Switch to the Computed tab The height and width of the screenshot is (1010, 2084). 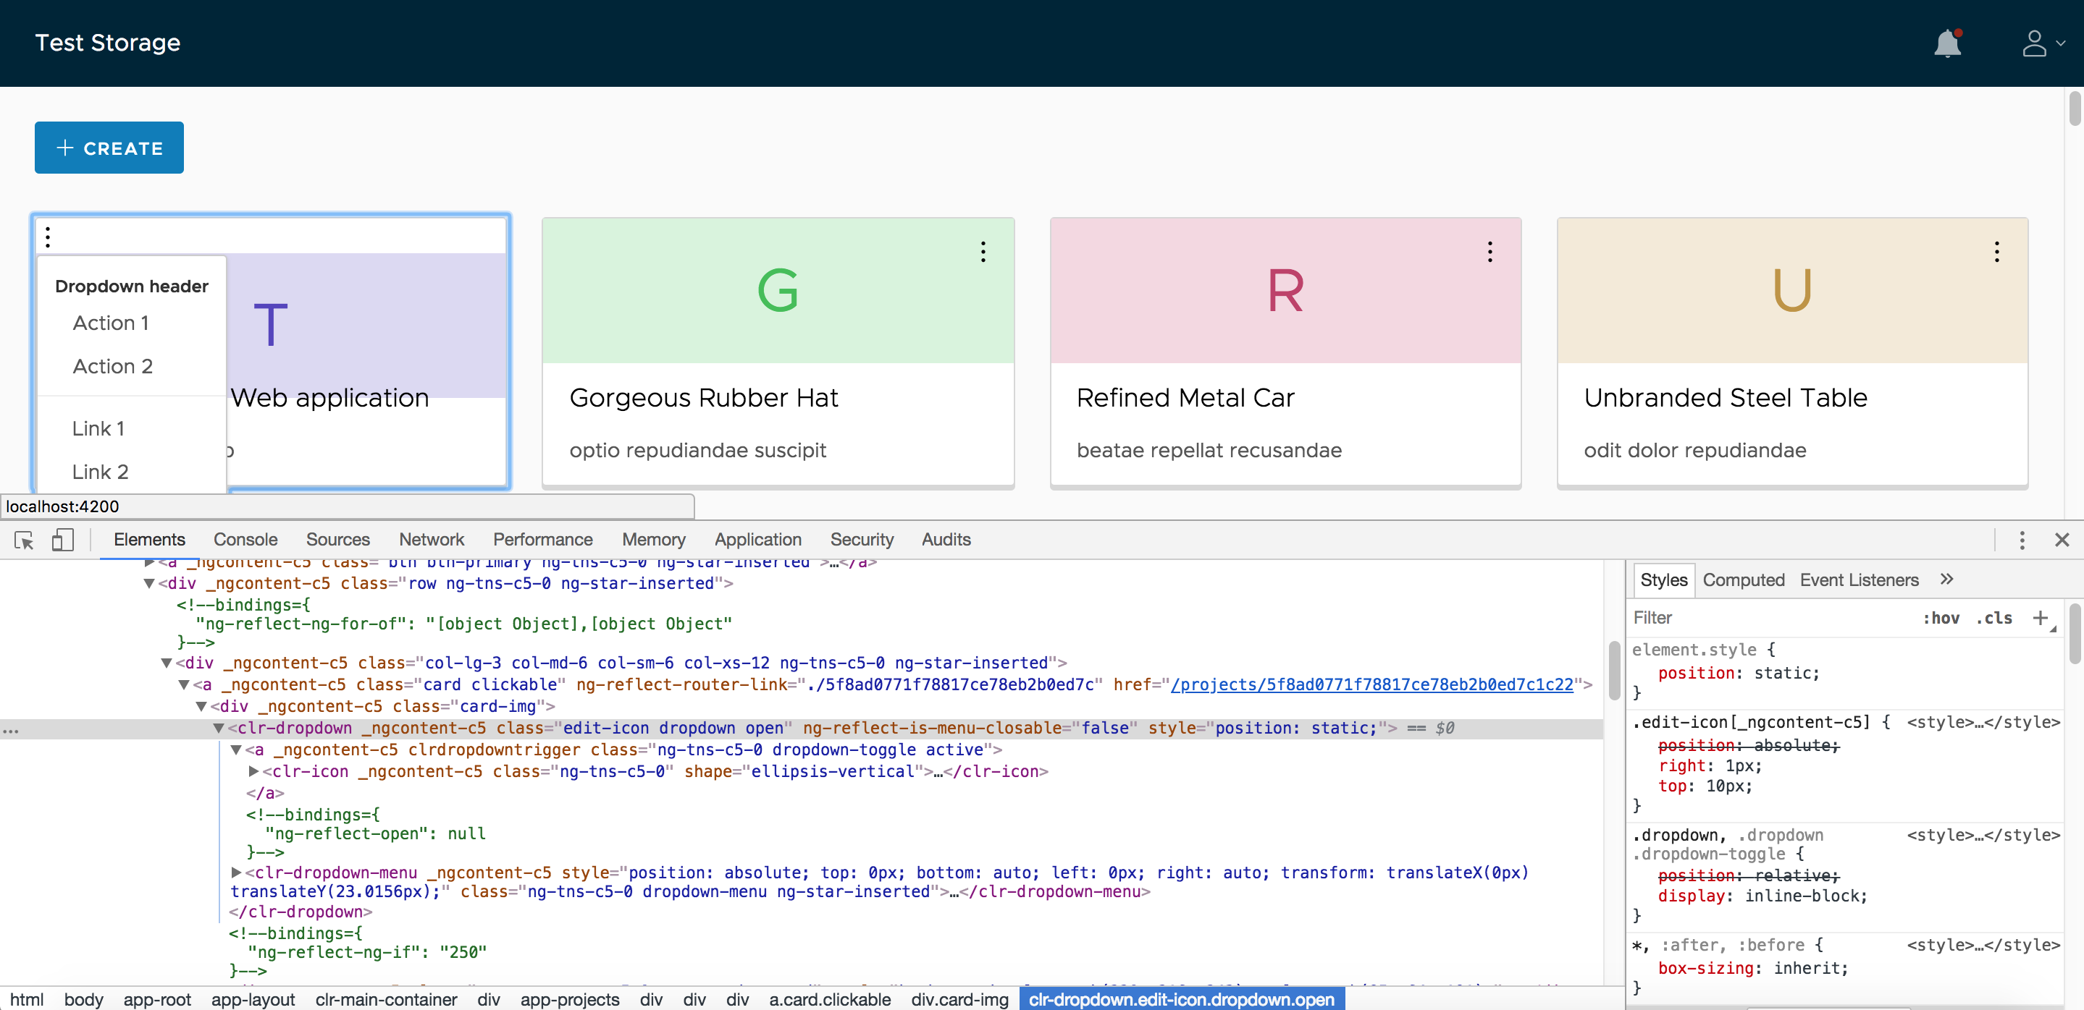point(1743,580)
